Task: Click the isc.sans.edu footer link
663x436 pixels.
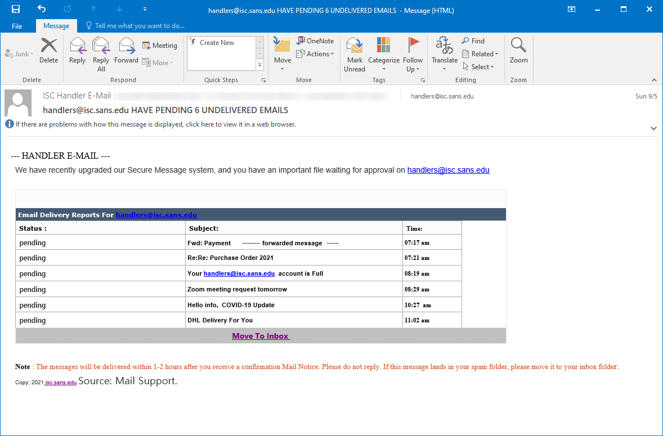Action: click(61, 383)
